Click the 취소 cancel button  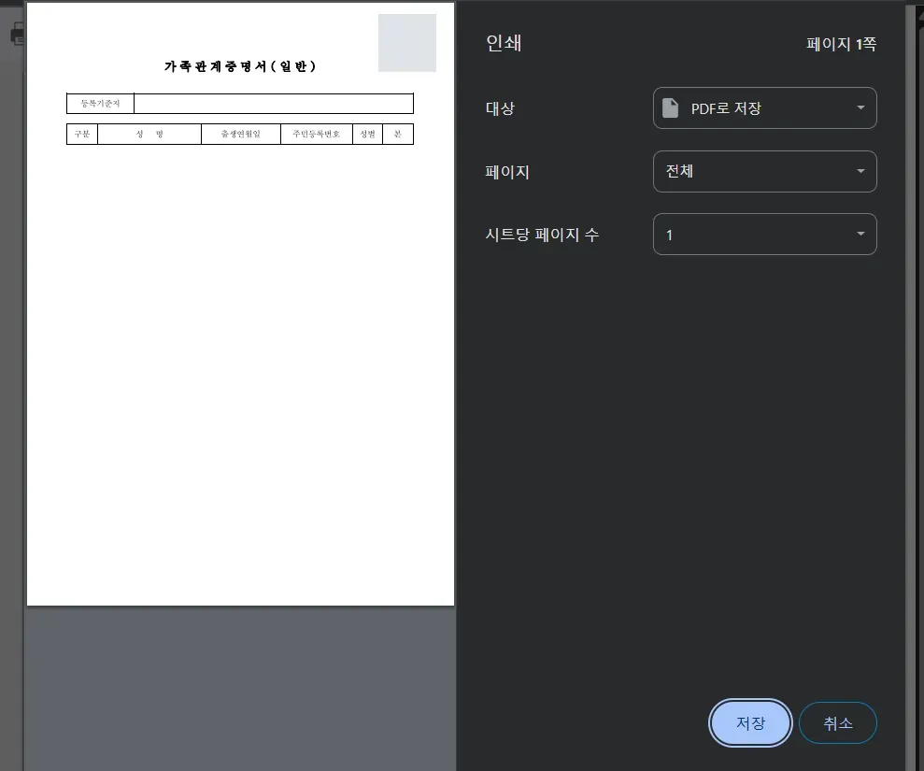click(837, 722)
